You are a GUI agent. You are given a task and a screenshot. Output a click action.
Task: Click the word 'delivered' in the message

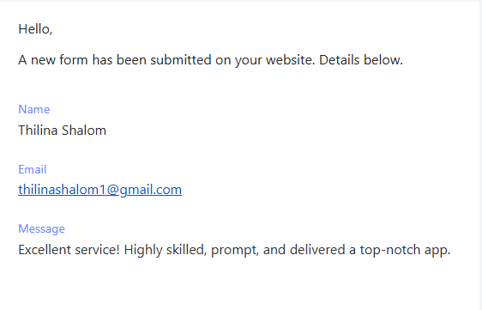click(317, 249)
